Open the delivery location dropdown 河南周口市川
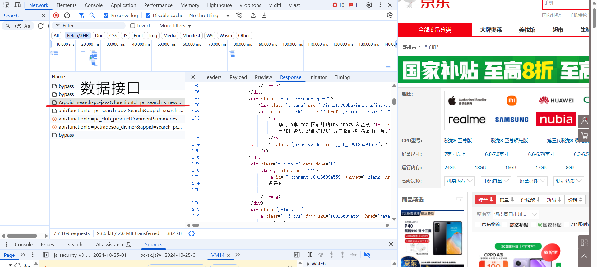Image resolution: width=597 pixels, height=267 pixels. (516, 214)
